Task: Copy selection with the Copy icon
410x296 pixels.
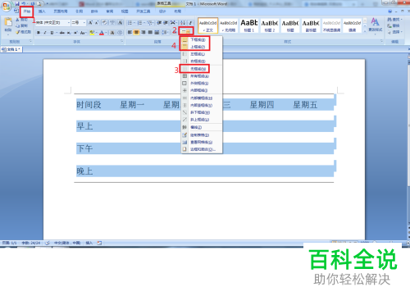Action: pyautogui.click(x=17, y=25)
